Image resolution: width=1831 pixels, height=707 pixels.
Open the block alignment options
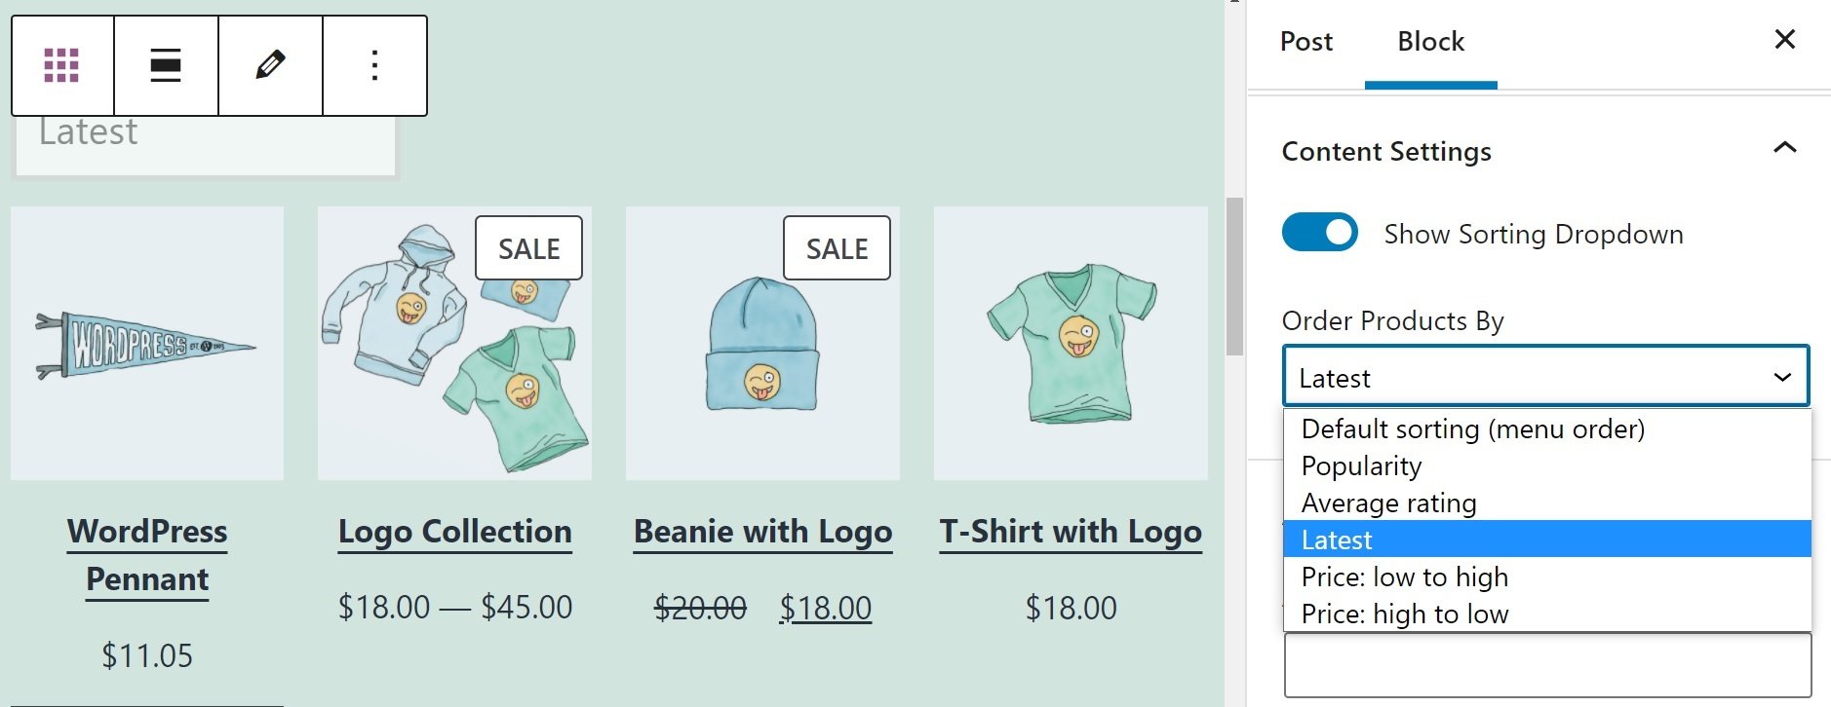tap(166, 65)
